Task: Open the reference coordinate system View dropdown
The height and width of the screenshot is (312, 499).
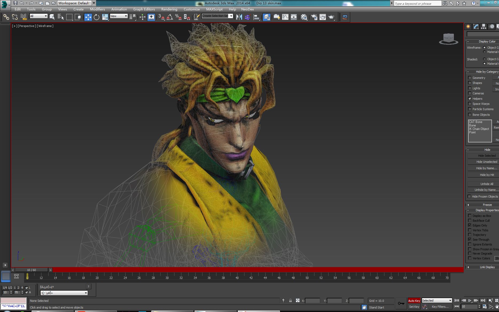Action: 119,16
